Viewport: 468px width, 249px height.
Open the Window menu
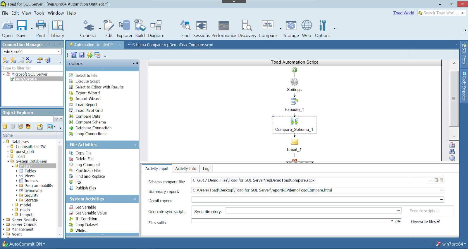click(56, 13)
